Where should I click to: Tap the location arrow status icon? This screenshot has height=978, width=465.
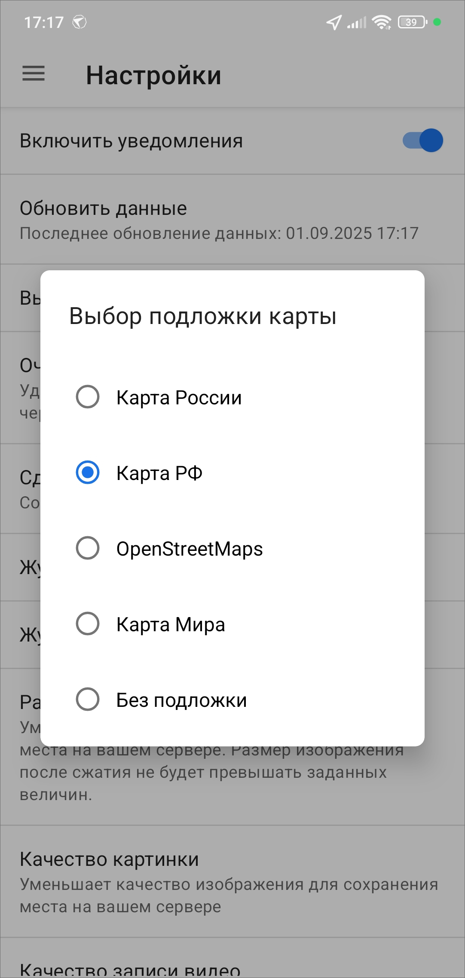click(x=333, y=22)
